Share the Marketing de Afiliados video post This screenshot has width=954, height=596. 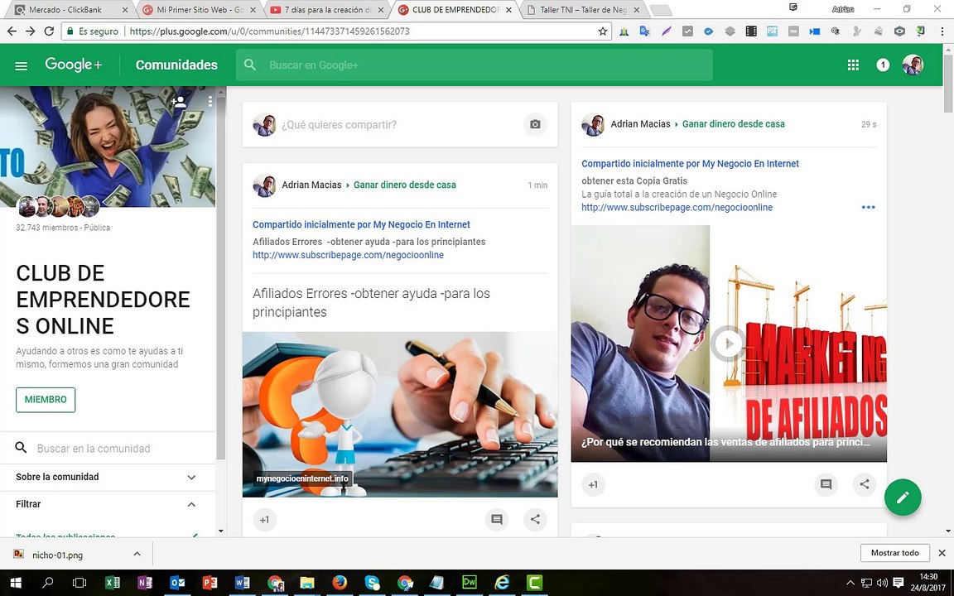click(x=864, y=484)
